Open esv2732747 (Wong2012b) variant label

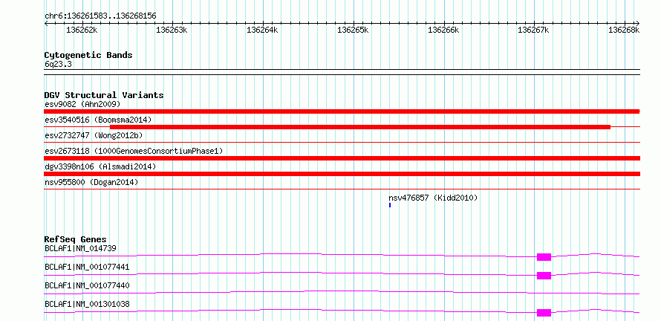coord(94,135)
